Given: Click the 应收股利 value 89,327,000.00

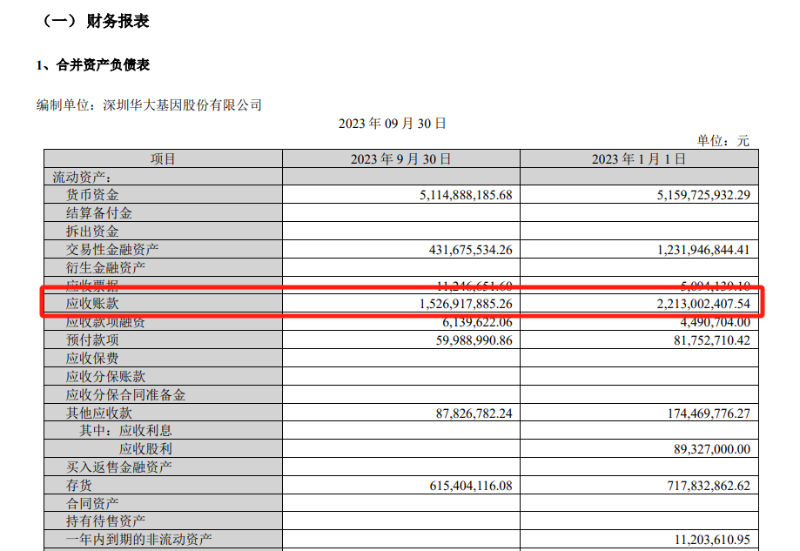Looking at the screenshot, I should point(706,449).
